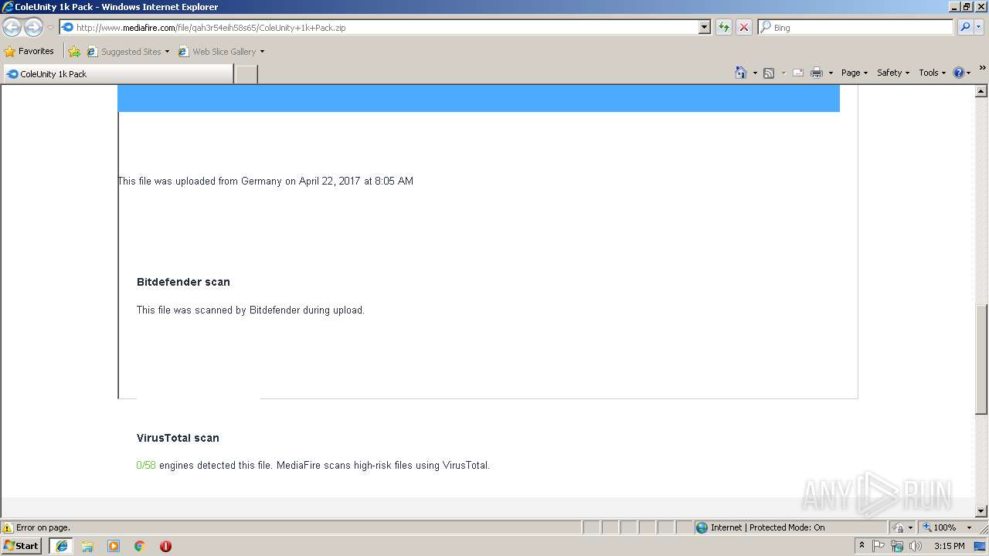This screenshot has height=556, width=989.
Task: Click the RSS feeds icon
Action: pos(769,73)
